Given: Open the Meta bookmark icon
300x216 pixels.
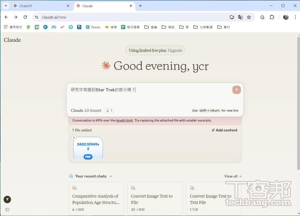Looking at the screenshot, I should (54, 27).
